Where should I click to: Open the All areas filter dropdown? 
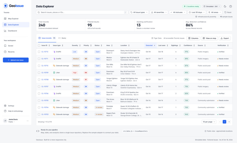[x=214, y=12]
